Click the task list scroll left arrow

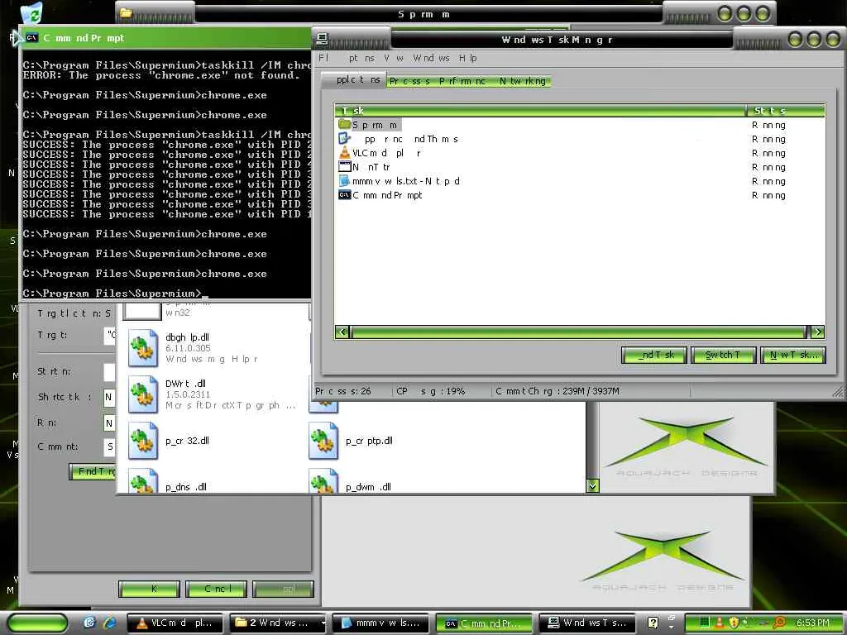342,332
